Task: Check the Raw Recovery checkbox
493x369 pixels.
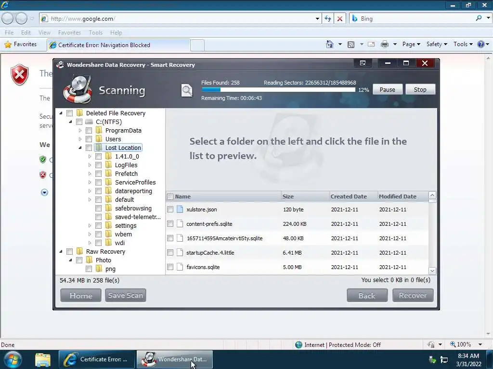Action: (69, 251)
